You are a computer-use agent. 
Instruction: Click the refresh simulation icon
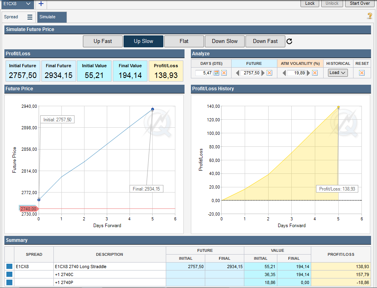(290, 41)
